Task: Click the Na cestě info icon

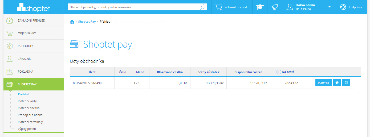Action: 279,72
